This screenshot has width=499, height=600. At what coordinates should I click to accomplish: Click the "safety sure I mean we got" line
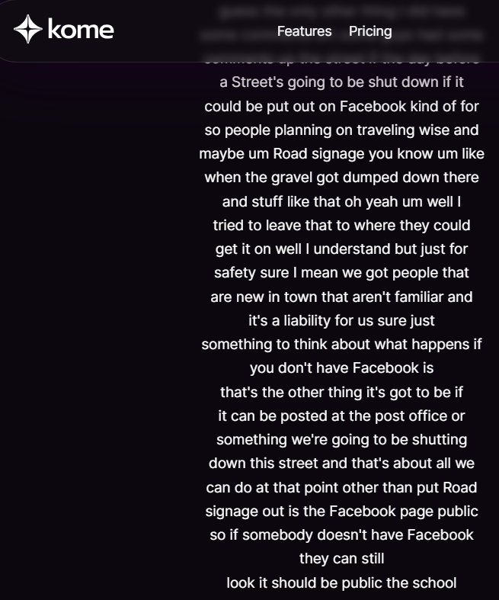[x=341, y=273]
